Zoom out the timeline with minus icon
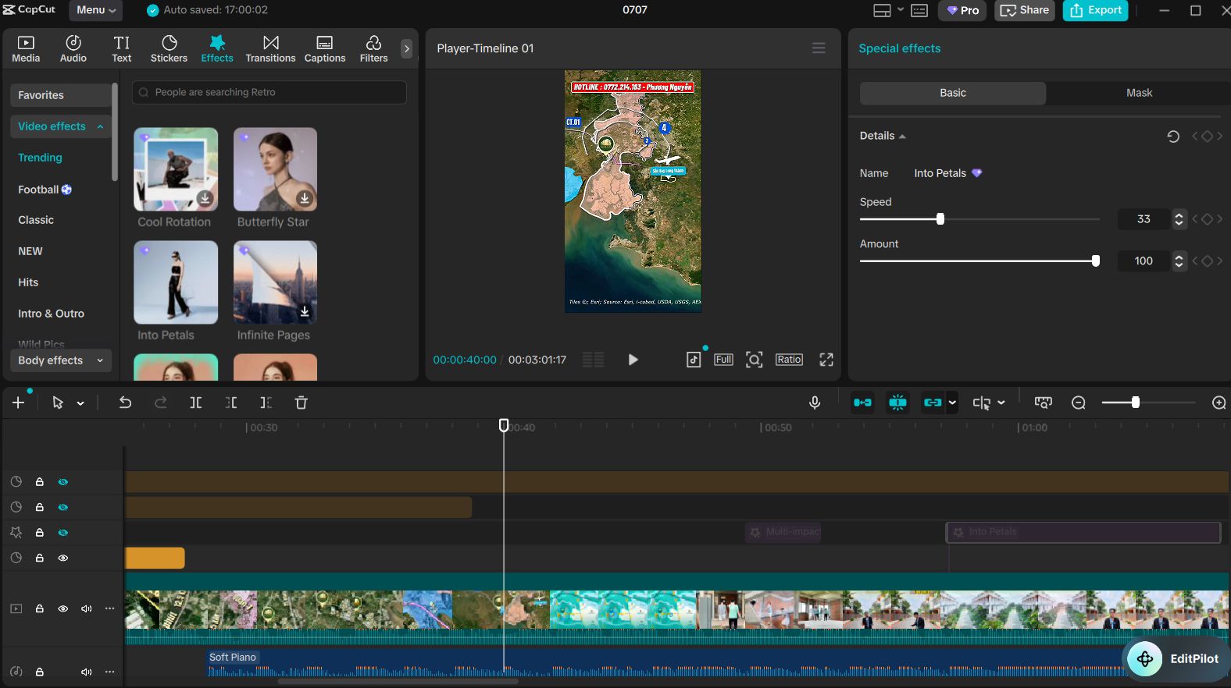This screenshot has width=1231, height=688. tap(1079, 403)
